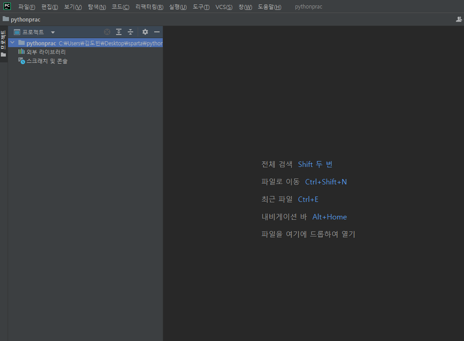Open the 프로젝트 view dropdown arrow
464x341 pixels.
[52, 32]
